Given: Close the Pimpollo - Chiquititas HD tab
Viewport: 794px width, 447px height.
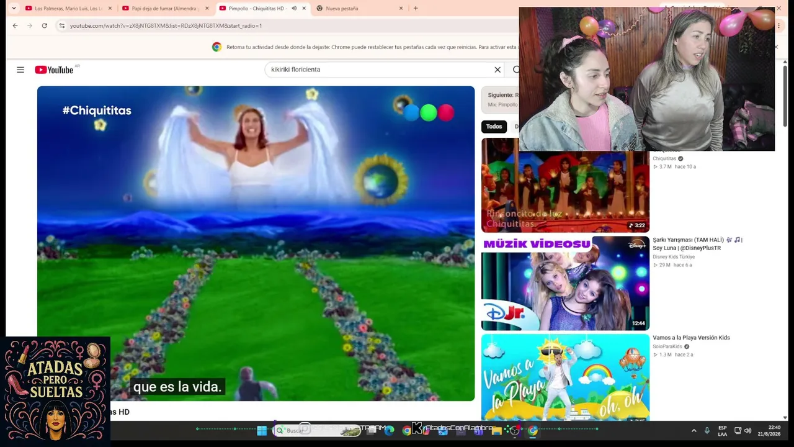Looking at the screenshot, I should coord(304,8).
